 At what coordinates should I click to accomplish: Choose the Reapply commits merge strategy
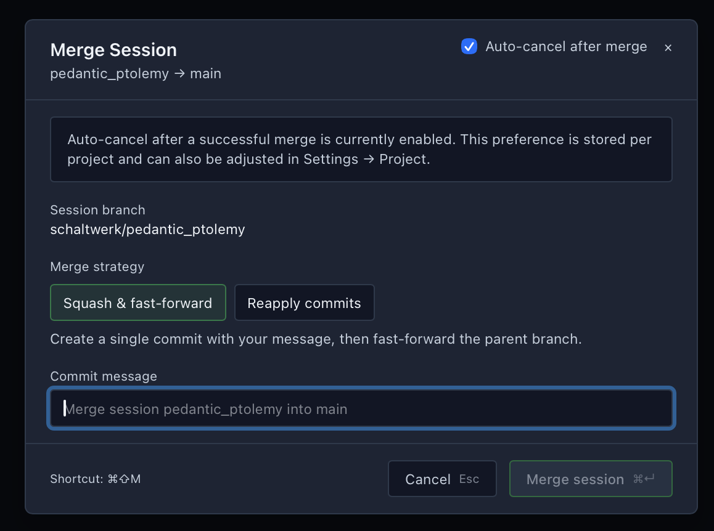coord(304,302)
